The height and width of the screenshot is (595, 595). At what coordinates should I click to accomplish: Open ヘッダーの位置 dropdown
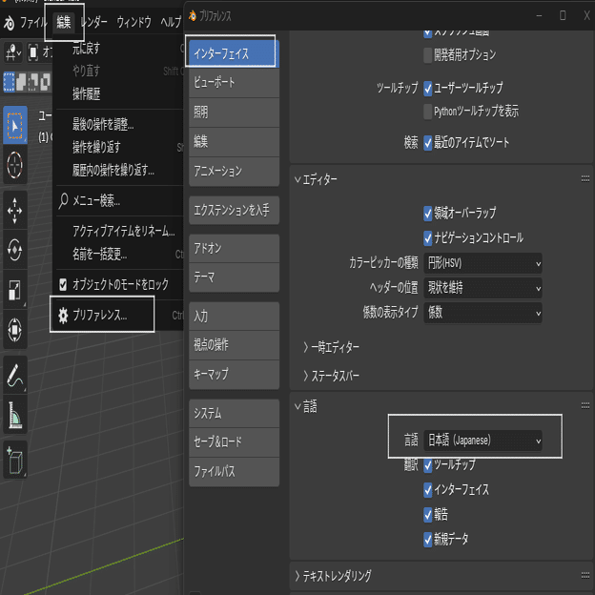[x=482, y=288]
